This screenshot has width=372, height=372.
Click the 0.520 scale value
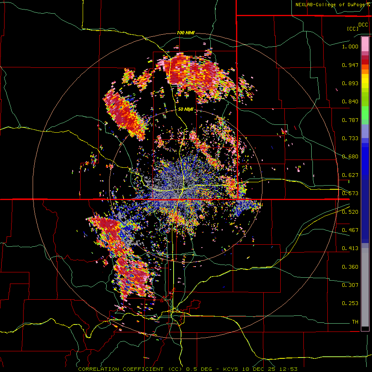[350, 212]
